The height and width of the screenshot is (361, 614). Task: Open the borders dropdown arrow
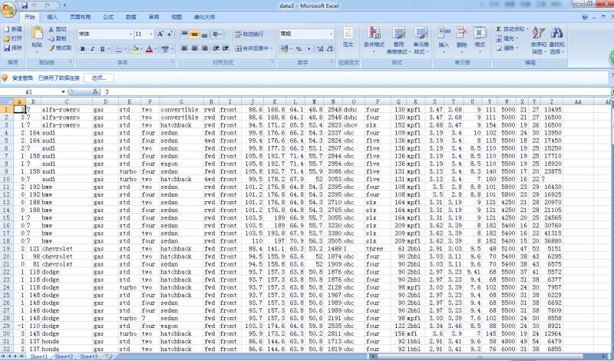pyautogui.click(x=125, y=48)
